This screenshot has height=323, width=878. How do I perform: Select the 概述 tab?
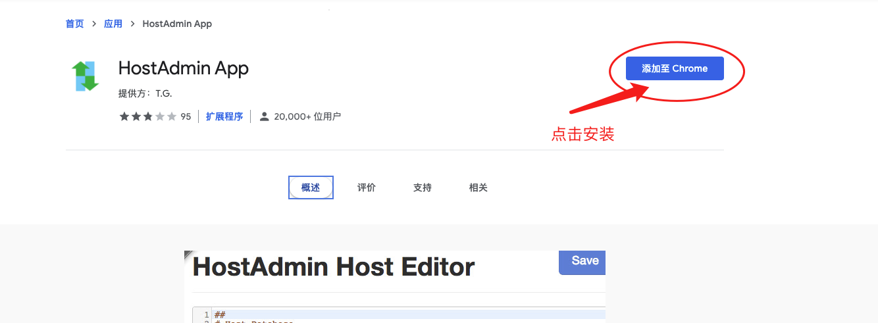coord(311,187)
